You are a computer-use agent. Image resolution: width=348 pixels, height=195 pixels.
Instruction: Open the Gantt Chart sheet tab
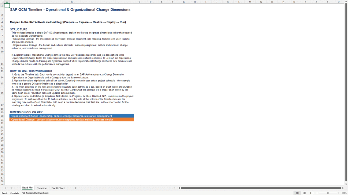coord(58,188)
